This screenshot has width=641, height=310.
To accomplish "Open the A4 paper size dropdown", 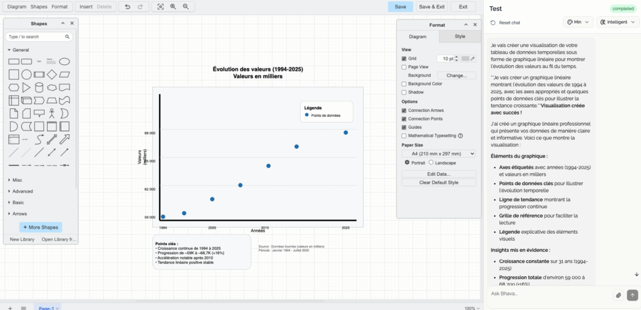I will click(438, 153).
